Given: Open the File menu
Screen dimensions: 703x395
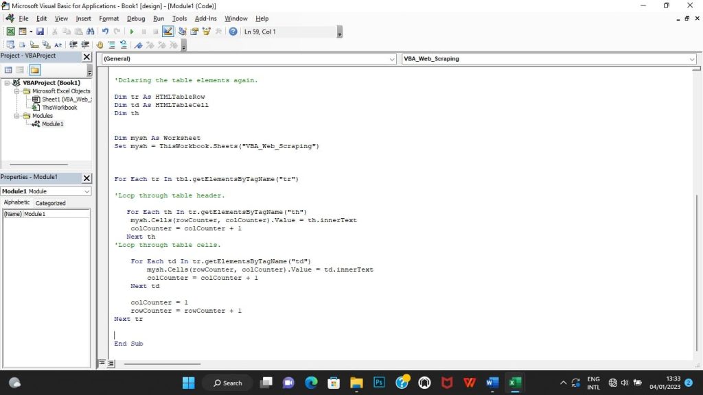Looking at the screenshot, I should [23, 19].
